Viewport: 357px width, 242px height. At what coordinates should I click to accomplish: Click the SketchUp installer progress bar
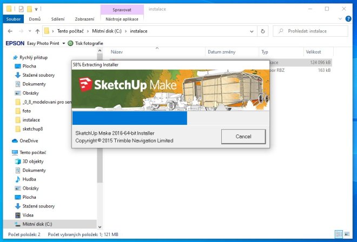(x=170, y=118)
